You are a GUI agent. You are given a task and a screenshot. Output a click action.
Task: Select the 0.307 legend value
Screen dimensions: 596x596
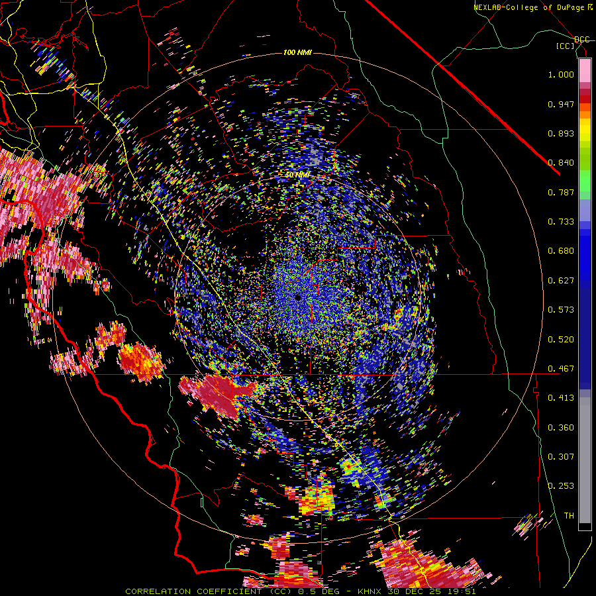tap(561, 457)
